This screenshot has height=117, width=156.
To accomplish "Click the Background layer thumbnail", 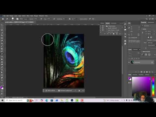I will pyautogui.click(x=132, y=62).
